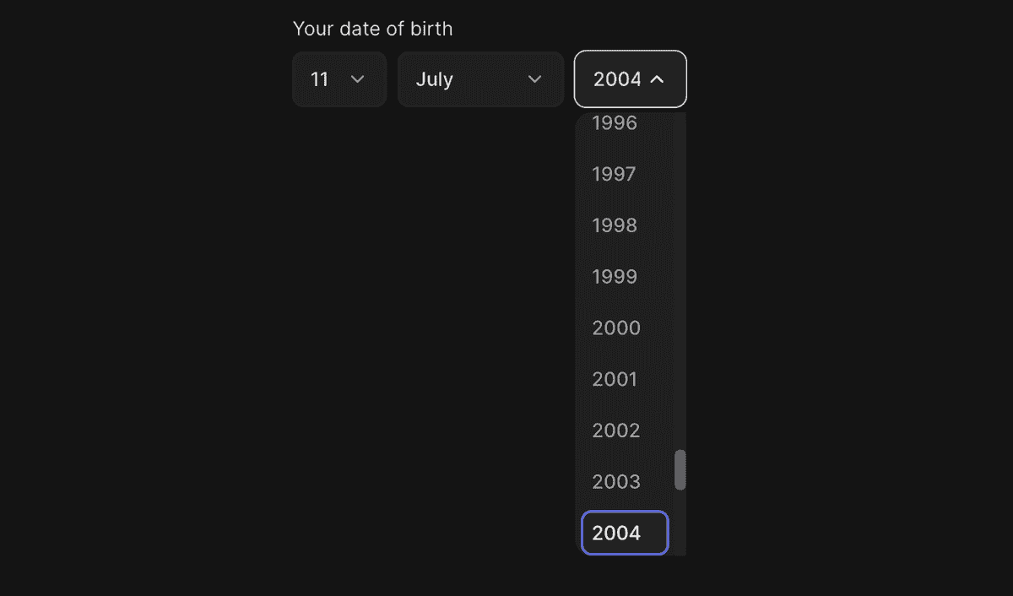Collapse the year dropdown showing 2004
Image resolution: width=1013 pixels, height=596 pixels.
(630, 79)
